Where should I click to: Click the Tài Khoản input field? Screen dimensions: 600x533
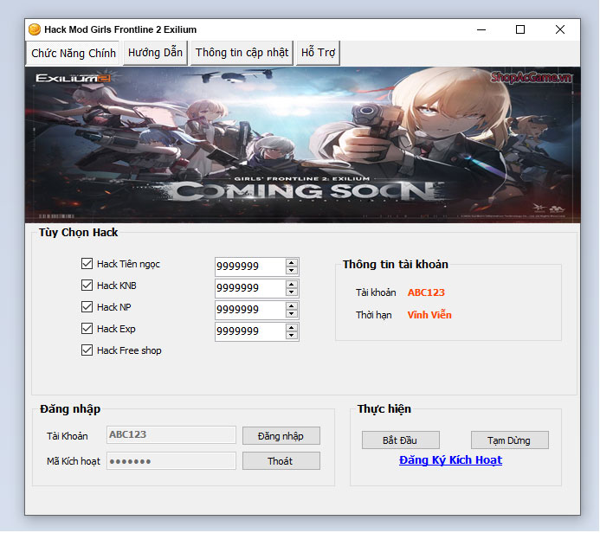[x=171, y=434]
